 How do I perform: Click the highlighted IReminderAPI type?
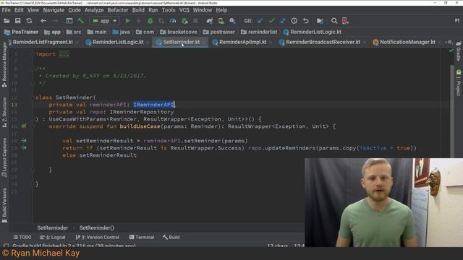pyautogui.click(x=153, y=105)
